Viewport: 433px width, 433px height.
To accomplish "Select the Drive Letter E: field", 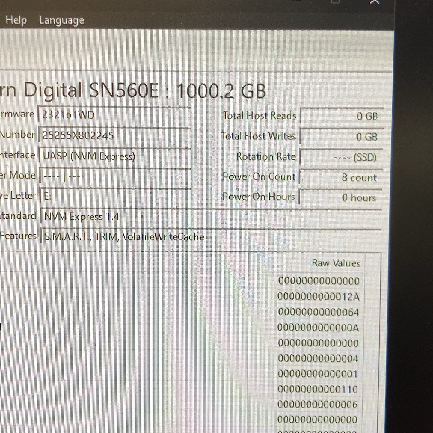I will click(x=115, y=196).
